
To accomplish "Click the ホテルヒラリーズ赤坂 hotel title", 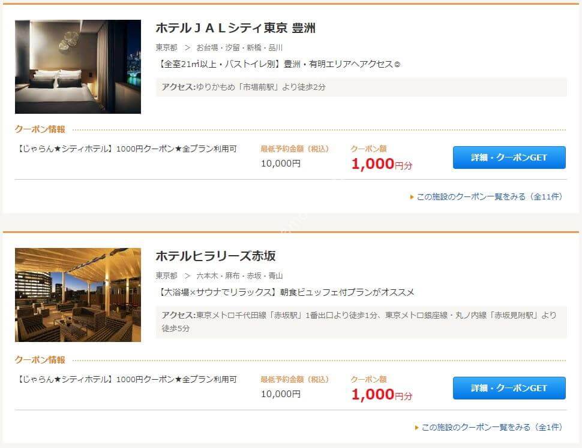I will [215, 256].
